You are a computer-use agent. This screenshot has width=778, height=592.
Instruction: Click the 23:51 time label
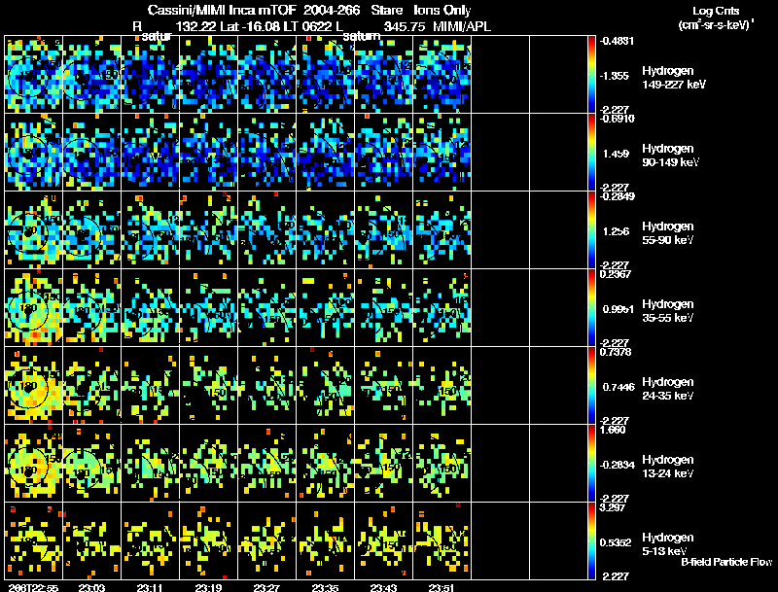pyautogui.click(x=442, y=588)
